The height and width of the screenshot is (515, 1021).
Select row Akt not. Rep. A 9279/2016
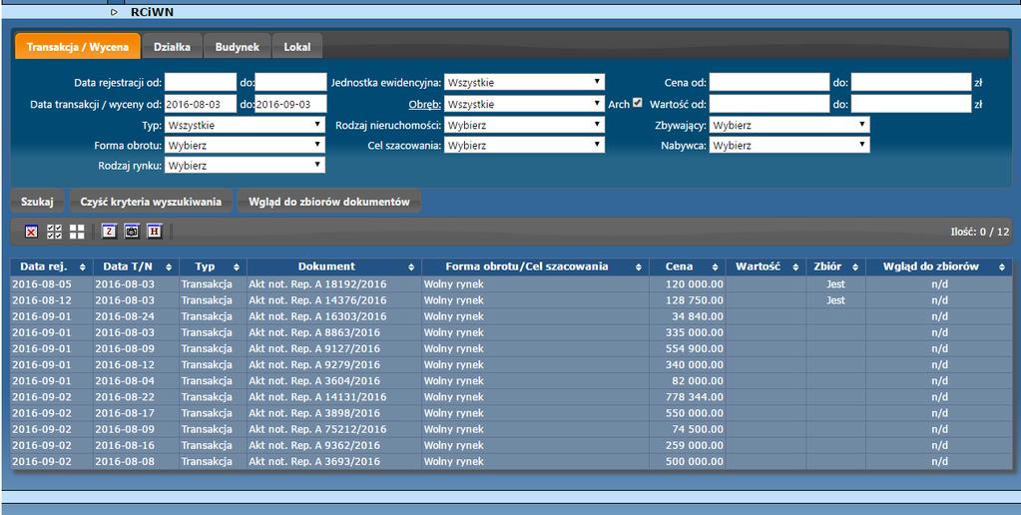click(511, 364)
